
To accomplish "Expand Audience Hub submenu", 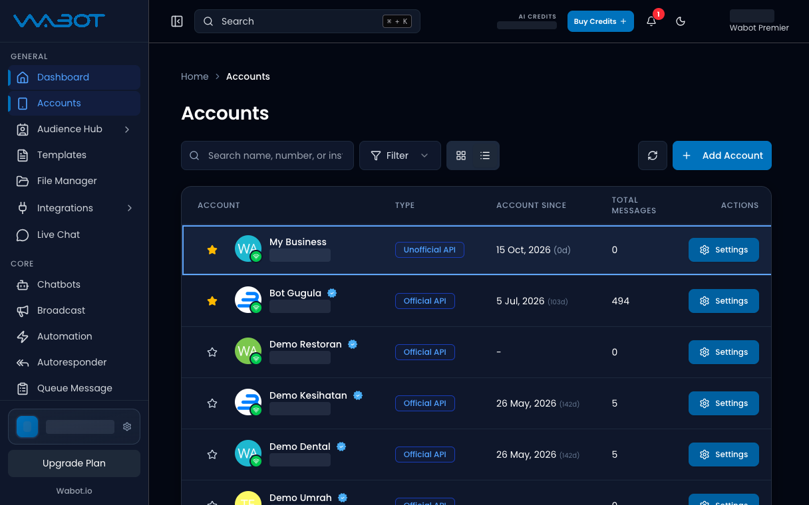I will (x=74, y=129).
